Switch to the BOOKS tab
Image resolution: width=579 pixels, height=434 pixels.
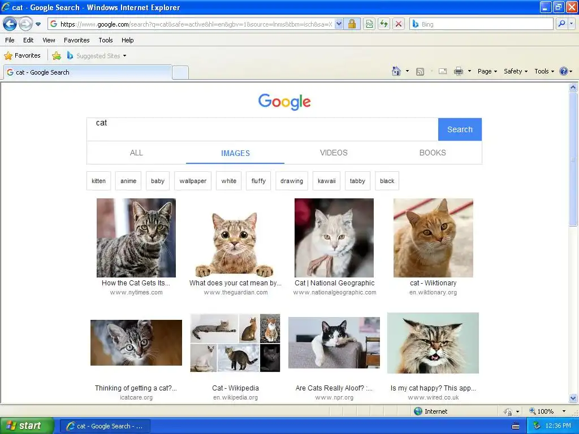[433, 153]
